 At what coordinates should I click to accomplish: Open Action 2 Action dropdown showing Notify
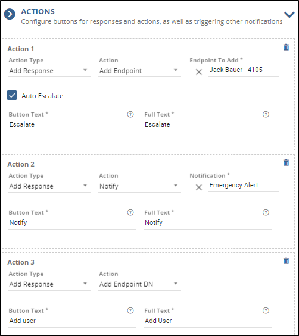pyautogui.click(x=139, y=186)
